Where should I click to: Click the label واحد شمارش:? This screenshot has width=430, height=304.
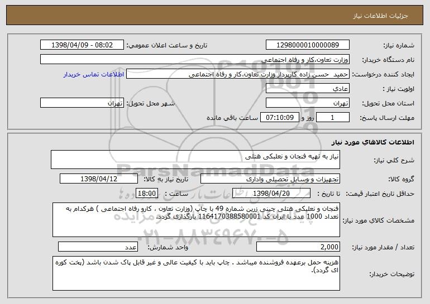tap(168, 247)
